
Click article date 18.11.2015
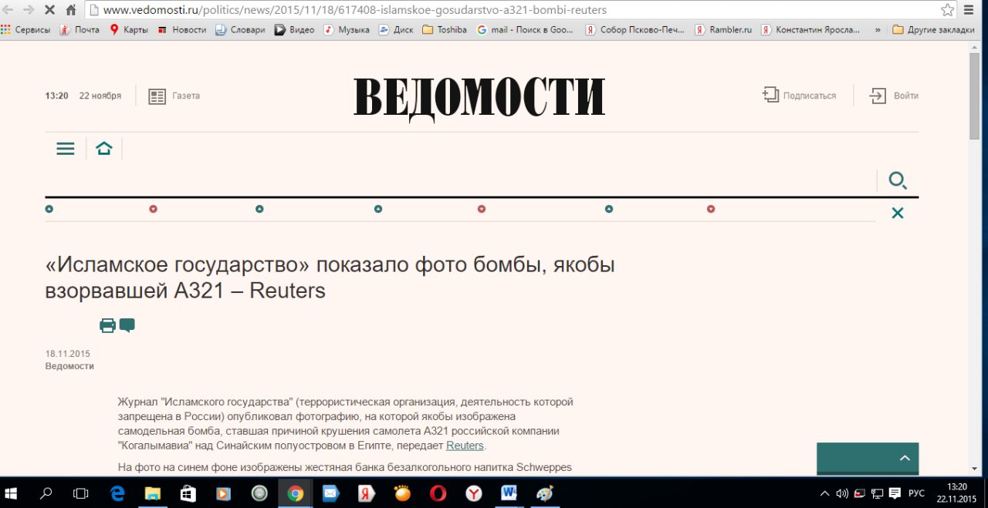[68, 354]
